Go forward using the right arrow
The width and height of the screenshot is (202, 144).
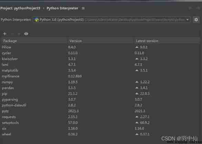pos(198,8)
